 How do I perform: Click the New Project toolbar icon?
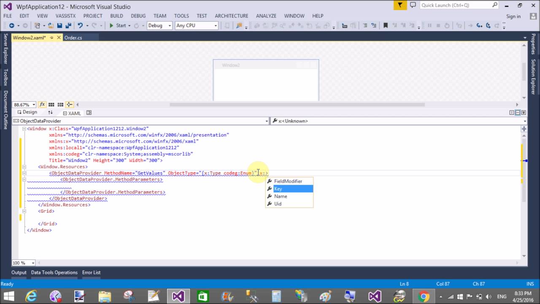pyautogui.click(x=38, y=25)
